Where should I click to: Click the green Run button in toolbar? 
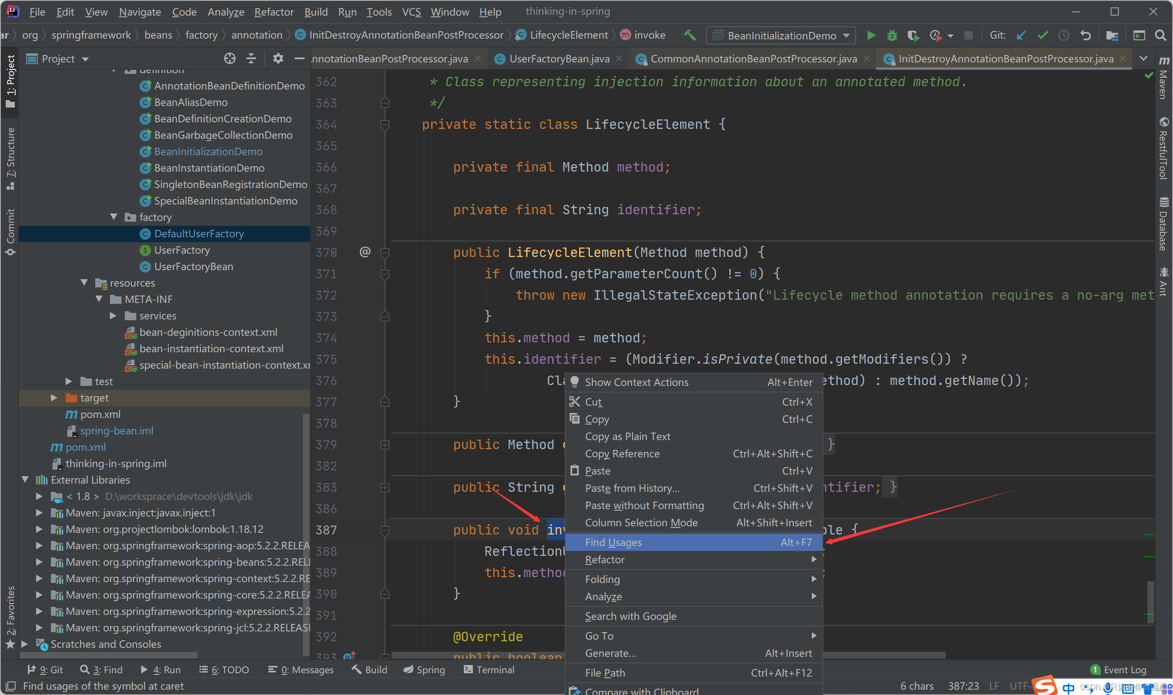click(870, 36)
